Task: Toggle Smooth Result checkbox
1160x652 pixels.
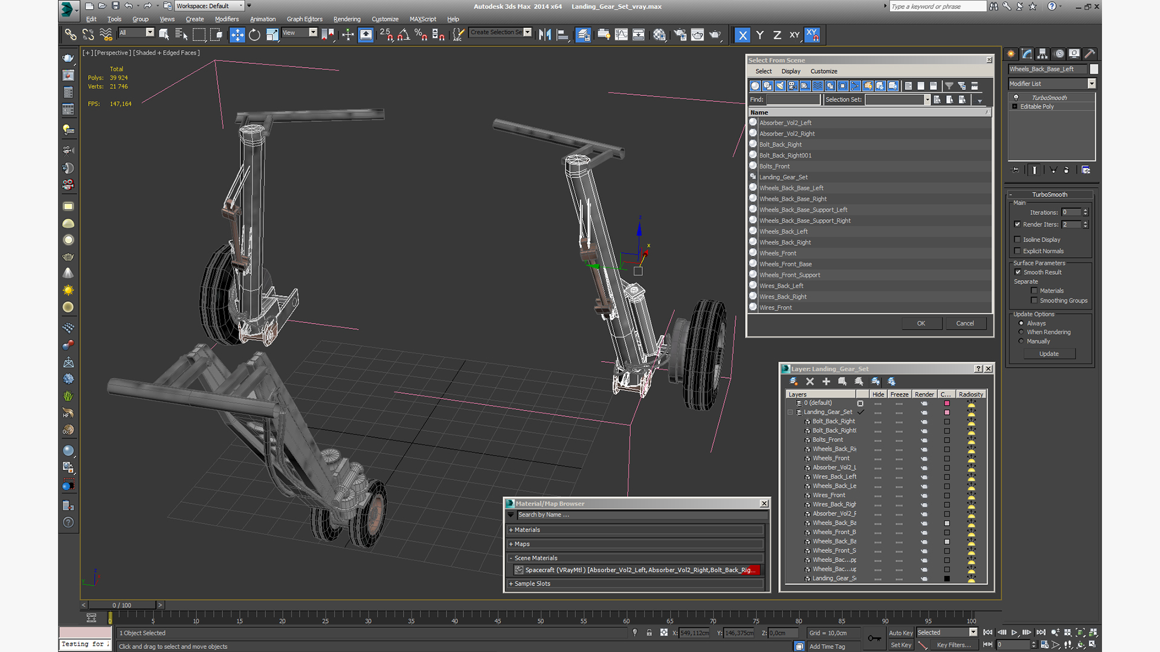Action: click(1018, 272)
